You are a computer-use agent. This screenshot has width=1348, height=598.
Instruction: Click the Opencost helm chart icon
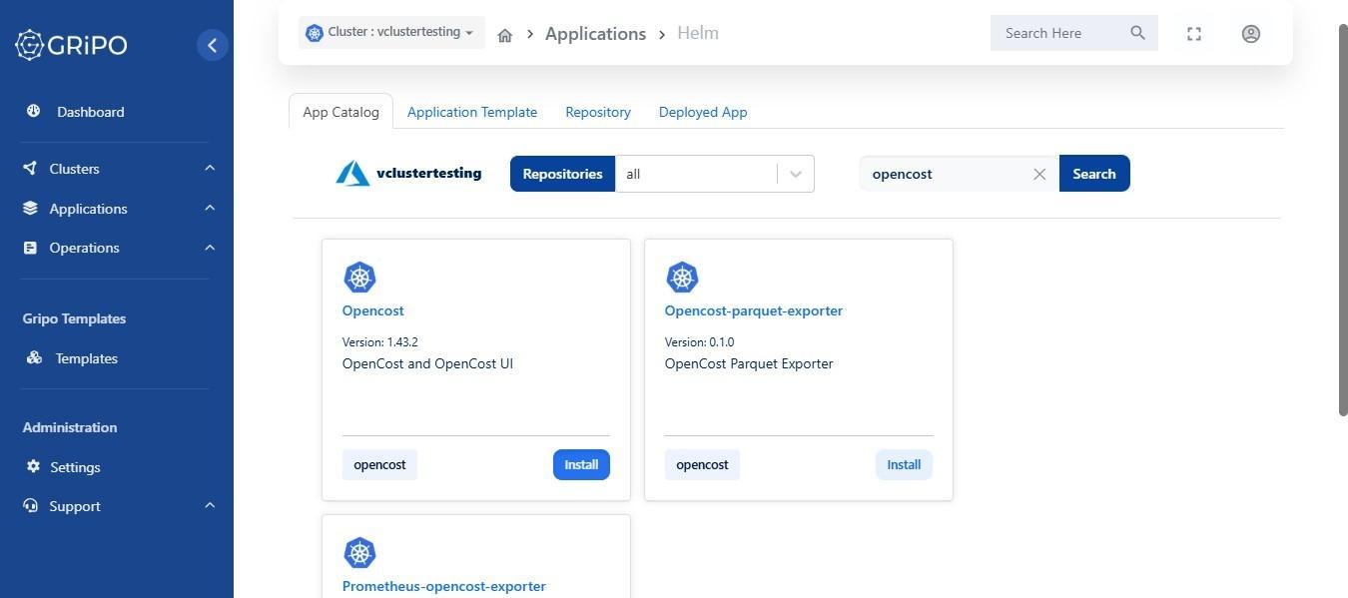(359, 278)
